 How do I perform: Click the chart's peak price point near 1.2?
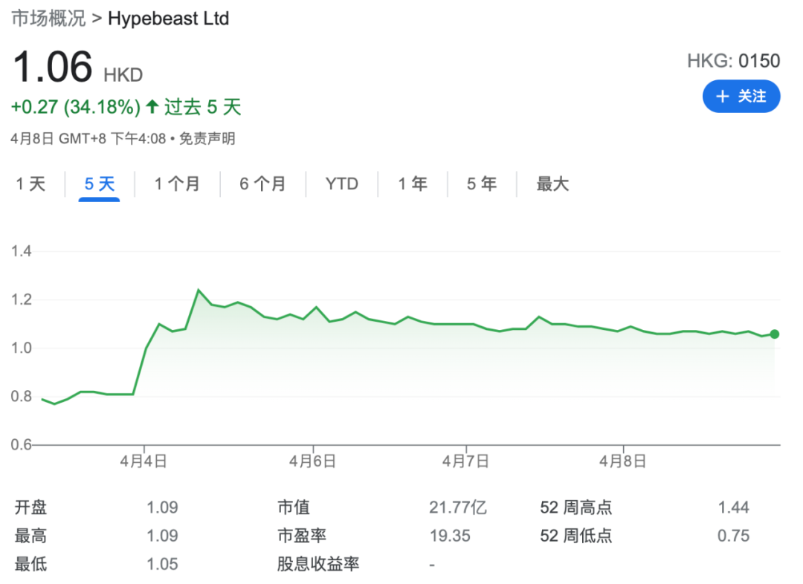(199, 291)
